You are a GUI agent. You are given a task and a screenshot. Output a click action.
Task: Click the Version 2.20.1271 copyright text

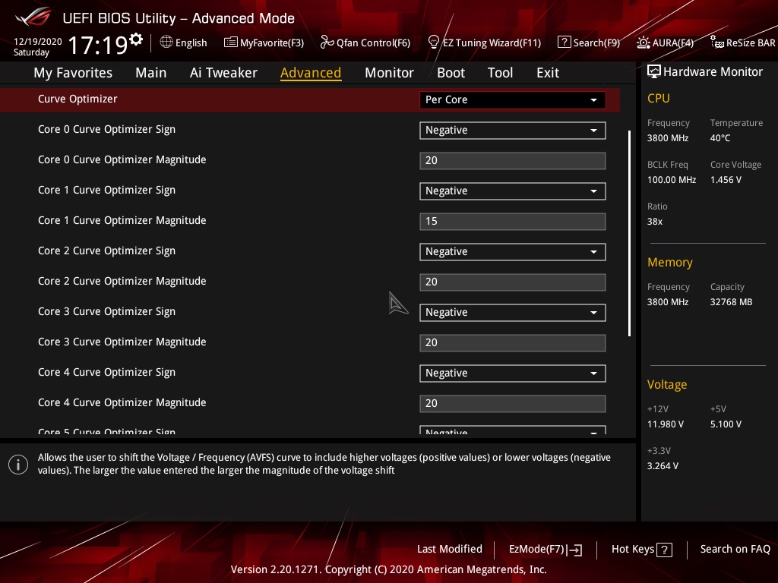388,569
